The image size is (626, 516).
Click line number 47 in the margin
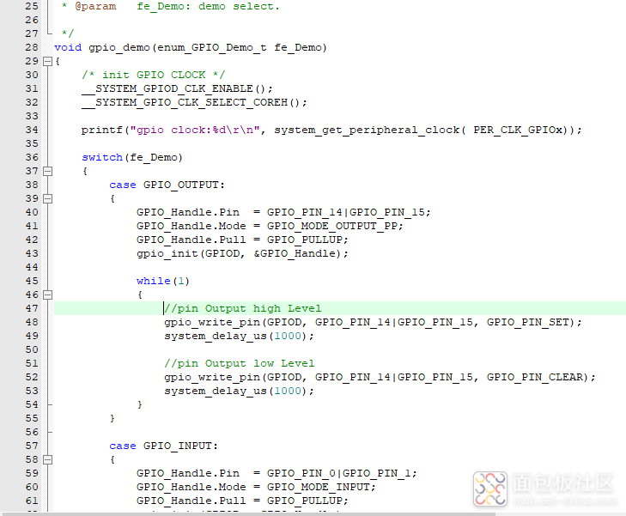click(31, 308)
